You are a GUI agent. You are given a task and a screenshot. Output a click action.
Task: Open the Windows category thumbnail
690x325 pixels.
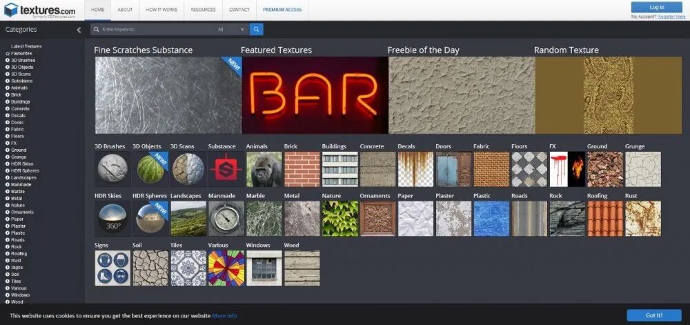point(264,268)
